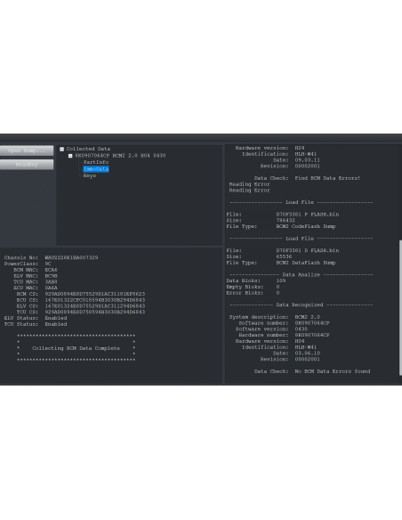Collapse the BCM2 2.0 H04 0430 node
Image resolution: width=402 pixels, height=520 pixels.
click(70, 156)
